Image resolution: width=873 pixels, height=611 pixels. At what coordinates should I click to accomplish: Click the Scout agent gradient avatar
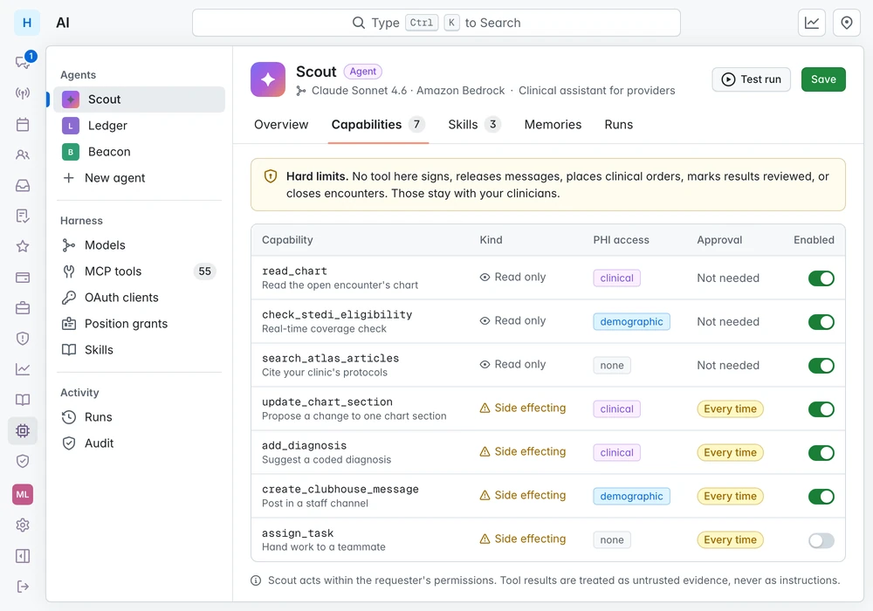(268, 79)
